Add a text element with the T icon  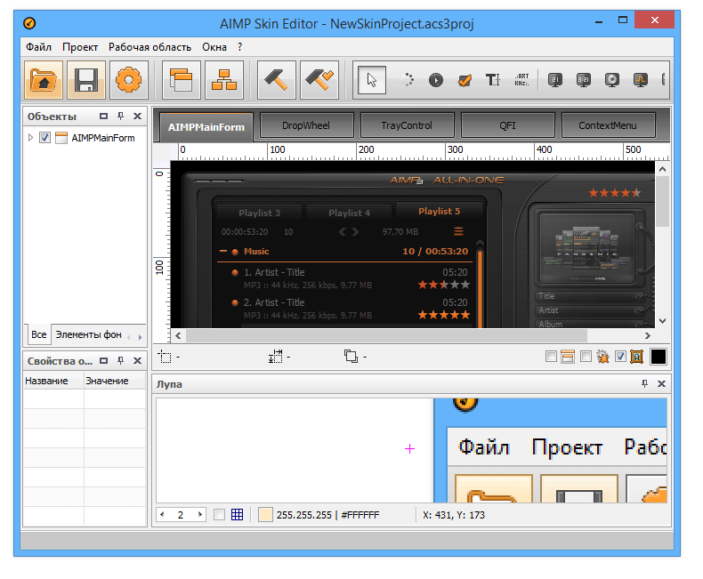[x=493, y=80]
